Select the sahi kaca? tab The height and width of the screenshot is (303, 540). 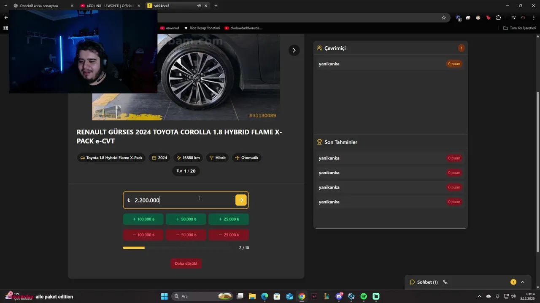(x=177, y=6)
